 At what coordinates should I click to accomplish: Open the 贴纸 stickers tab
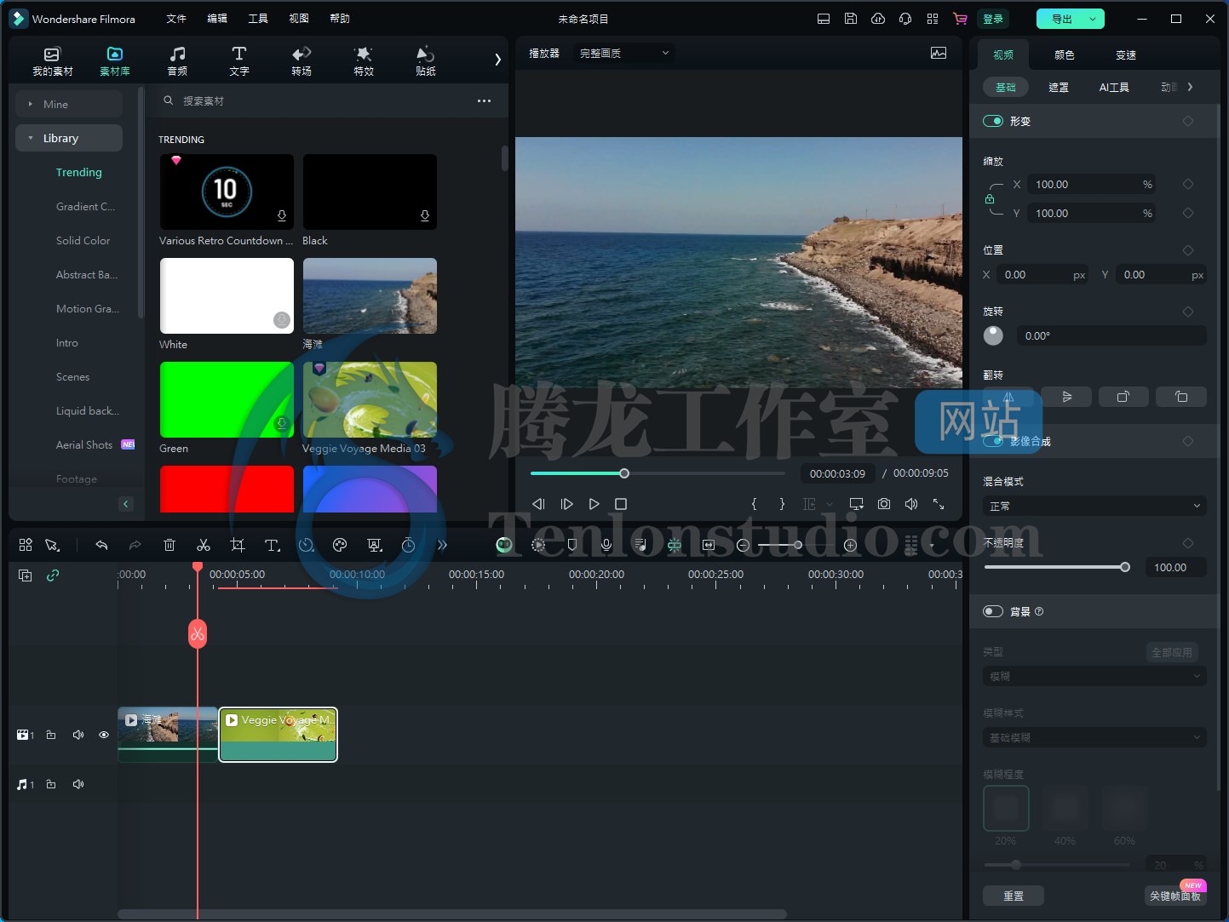click(x=426, y=61)
